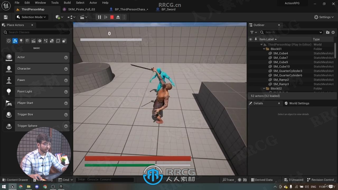Collapse the ThirdPersonMap world tree row
Viewport: 338px width, 190px height.
tap(261, 45)
